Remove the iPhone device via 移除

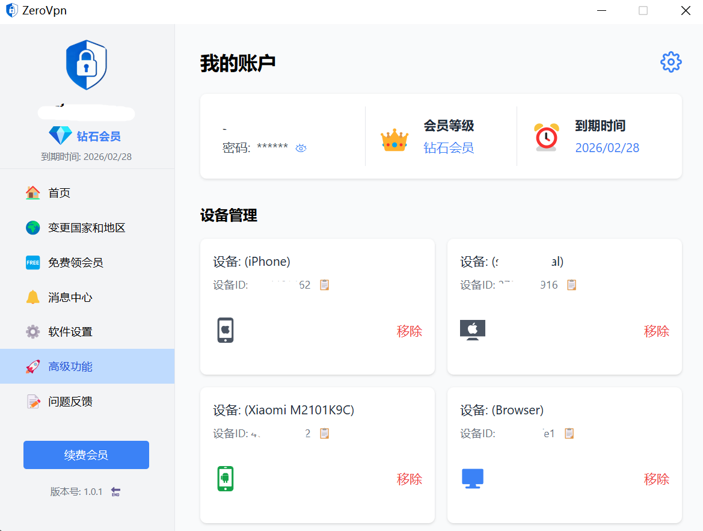click(410, 331)
